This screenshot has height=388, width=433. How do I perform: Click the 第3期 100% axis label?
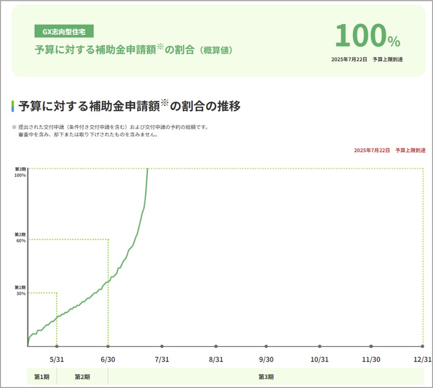pyautogui.click(x=20, y=172)
